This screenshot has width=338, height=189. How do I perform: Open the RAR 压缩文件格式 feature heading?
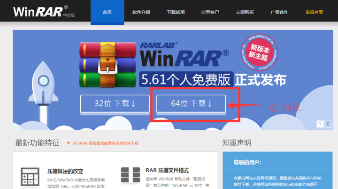pos(167,171)
